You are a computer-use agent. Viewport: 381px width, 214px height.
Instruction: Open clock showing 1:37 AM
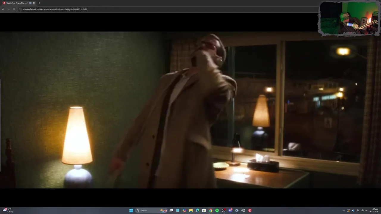[x=374, y=210]
